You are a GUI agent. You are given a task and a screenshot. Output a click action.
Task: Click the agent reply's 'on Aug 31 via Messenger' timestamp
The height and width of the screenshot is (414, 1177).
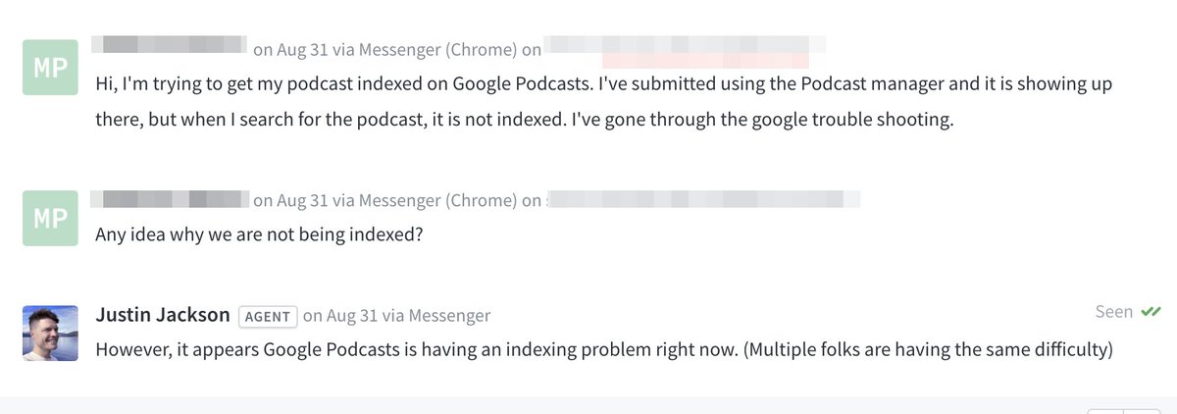pos(396,316)
